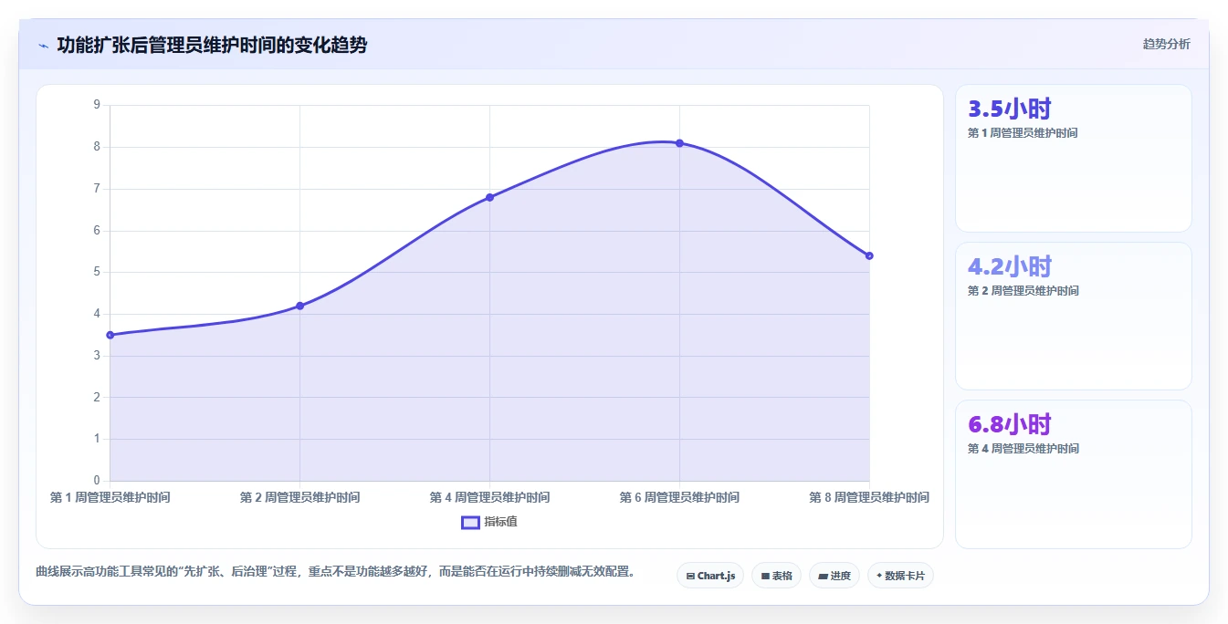Click the data point for 第 1 周
Image resolution: width=1228 pixels, height=624 pixels.
tap(110, 335)
